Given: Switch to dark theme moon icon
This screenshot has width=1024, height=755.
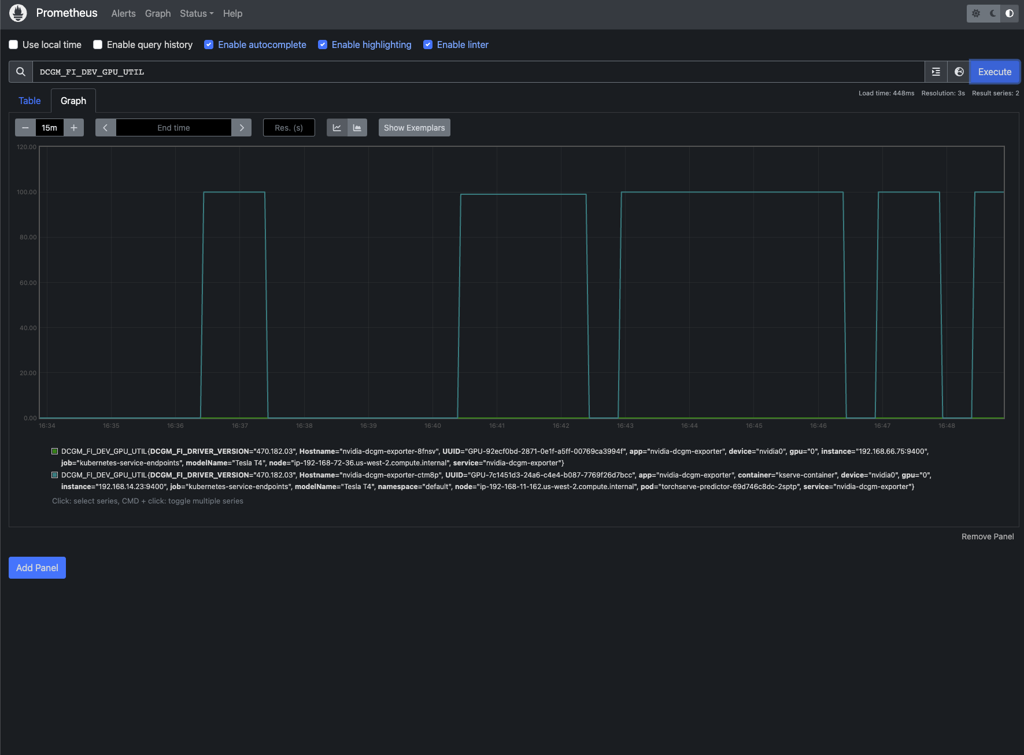Looking at the screenshot, I should click(x=993, y=13).
